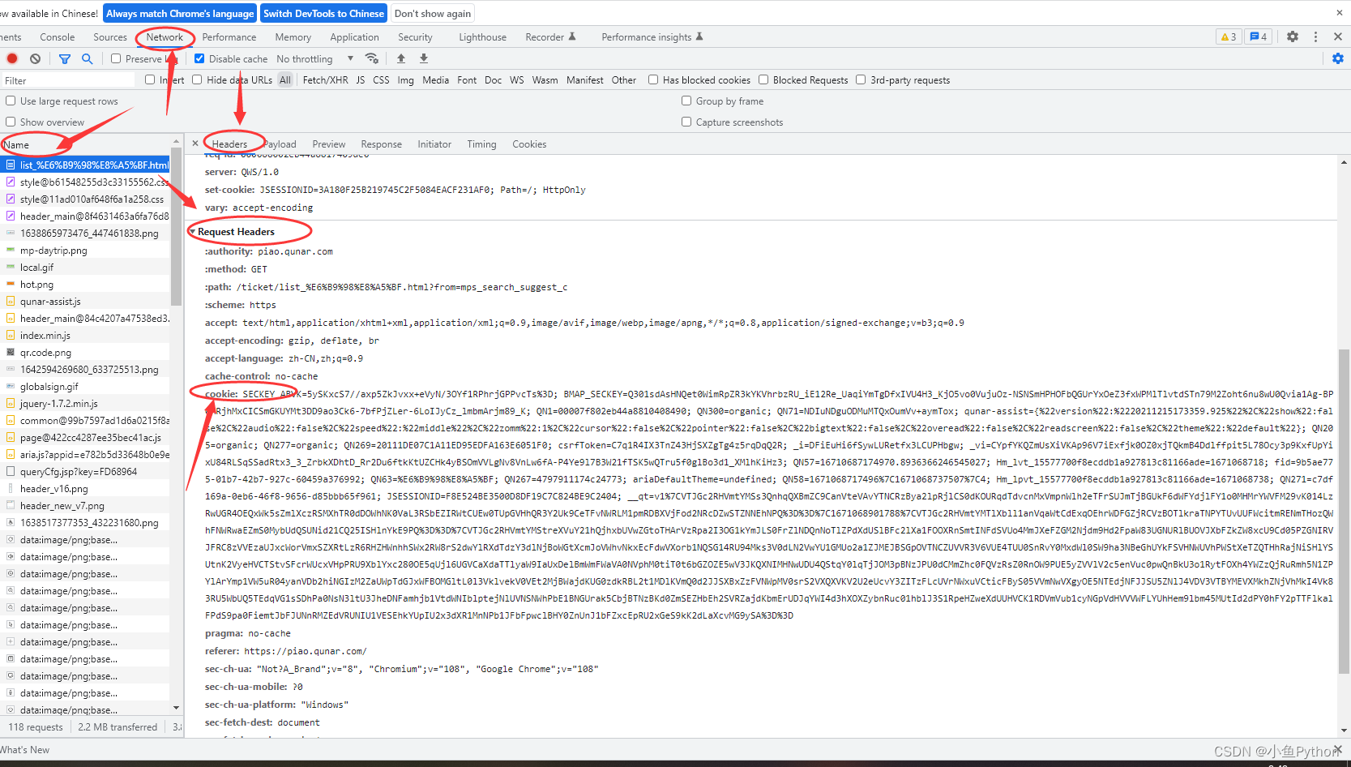
Task: Enable Use large request rows
Action: click(11, 101)
